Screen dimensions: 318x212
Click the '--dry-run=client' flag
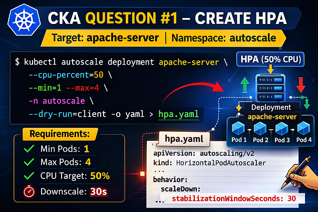click(x=68, y=114)
